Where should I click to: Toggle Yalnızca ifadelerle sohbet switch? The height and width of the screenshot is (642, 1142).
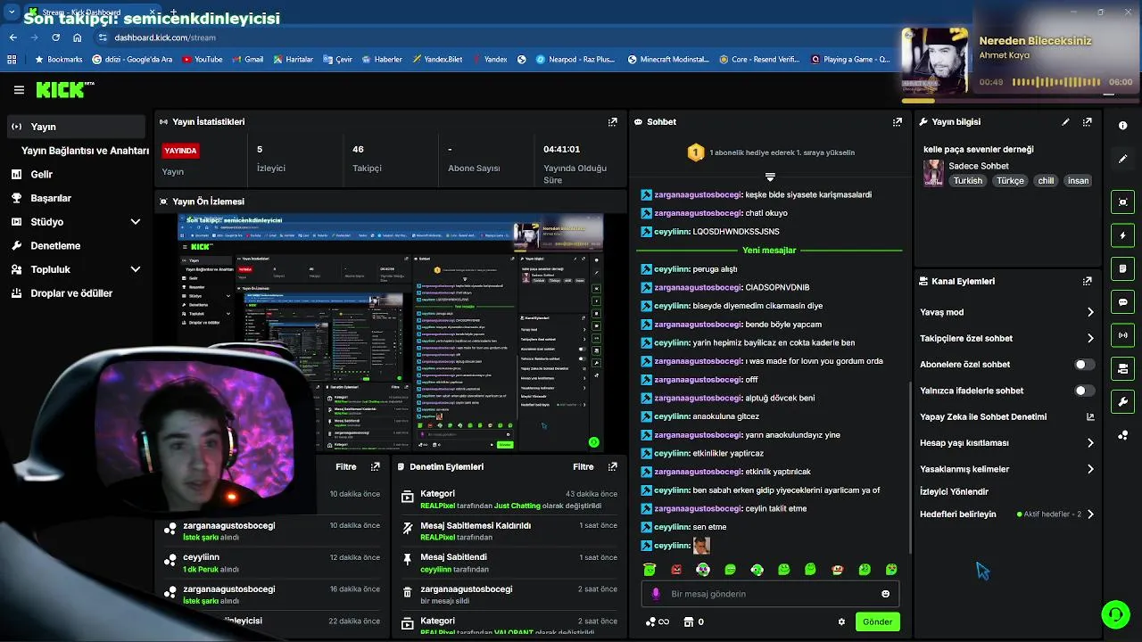click(x=1084, y=391)
